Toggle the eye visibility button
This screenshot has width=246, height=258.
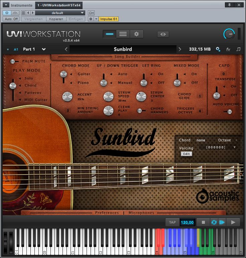(163, 34)
